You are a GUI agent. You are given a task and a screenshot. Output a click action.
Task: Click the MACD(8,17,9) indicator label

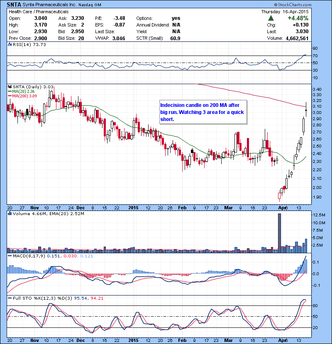tap(29, 256)
